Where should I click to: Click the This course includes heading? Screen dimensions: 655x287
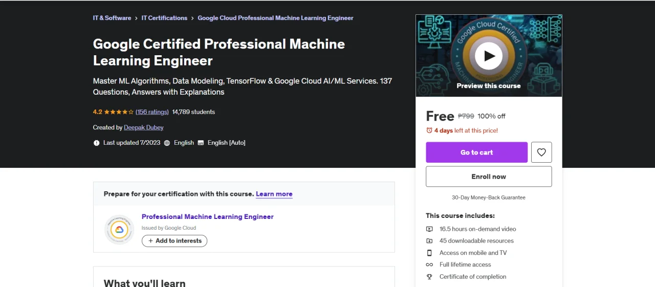click(461, 216)
